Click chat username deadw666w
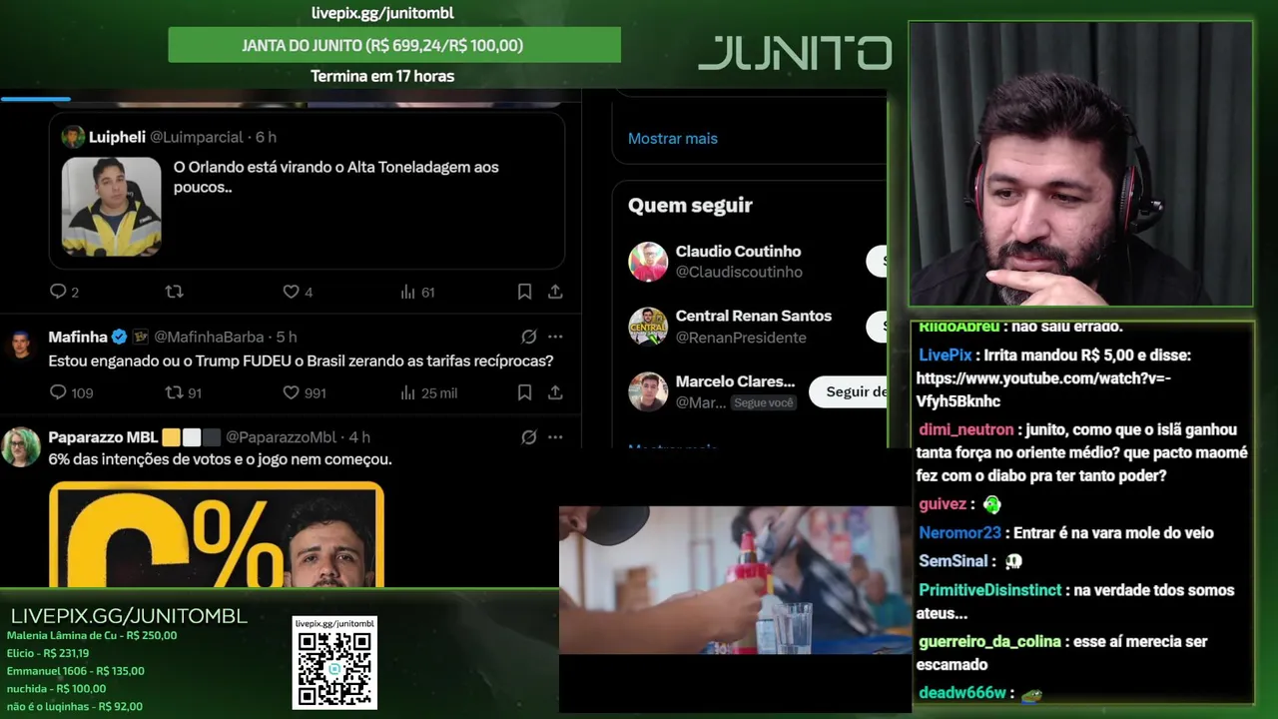Image resolution: width=1278 pixels, height=719 pixels. click(962, 693)
